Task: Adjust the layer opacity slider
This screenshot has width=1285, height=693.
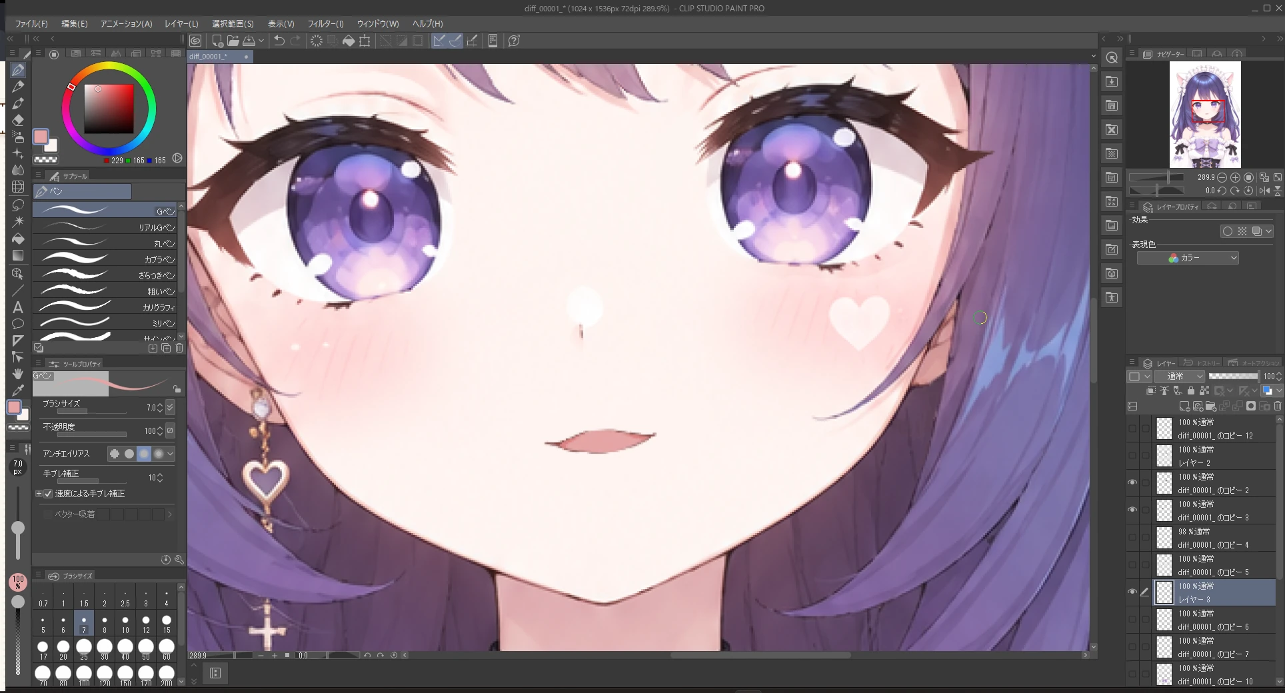Action: tap(1233, 376)
